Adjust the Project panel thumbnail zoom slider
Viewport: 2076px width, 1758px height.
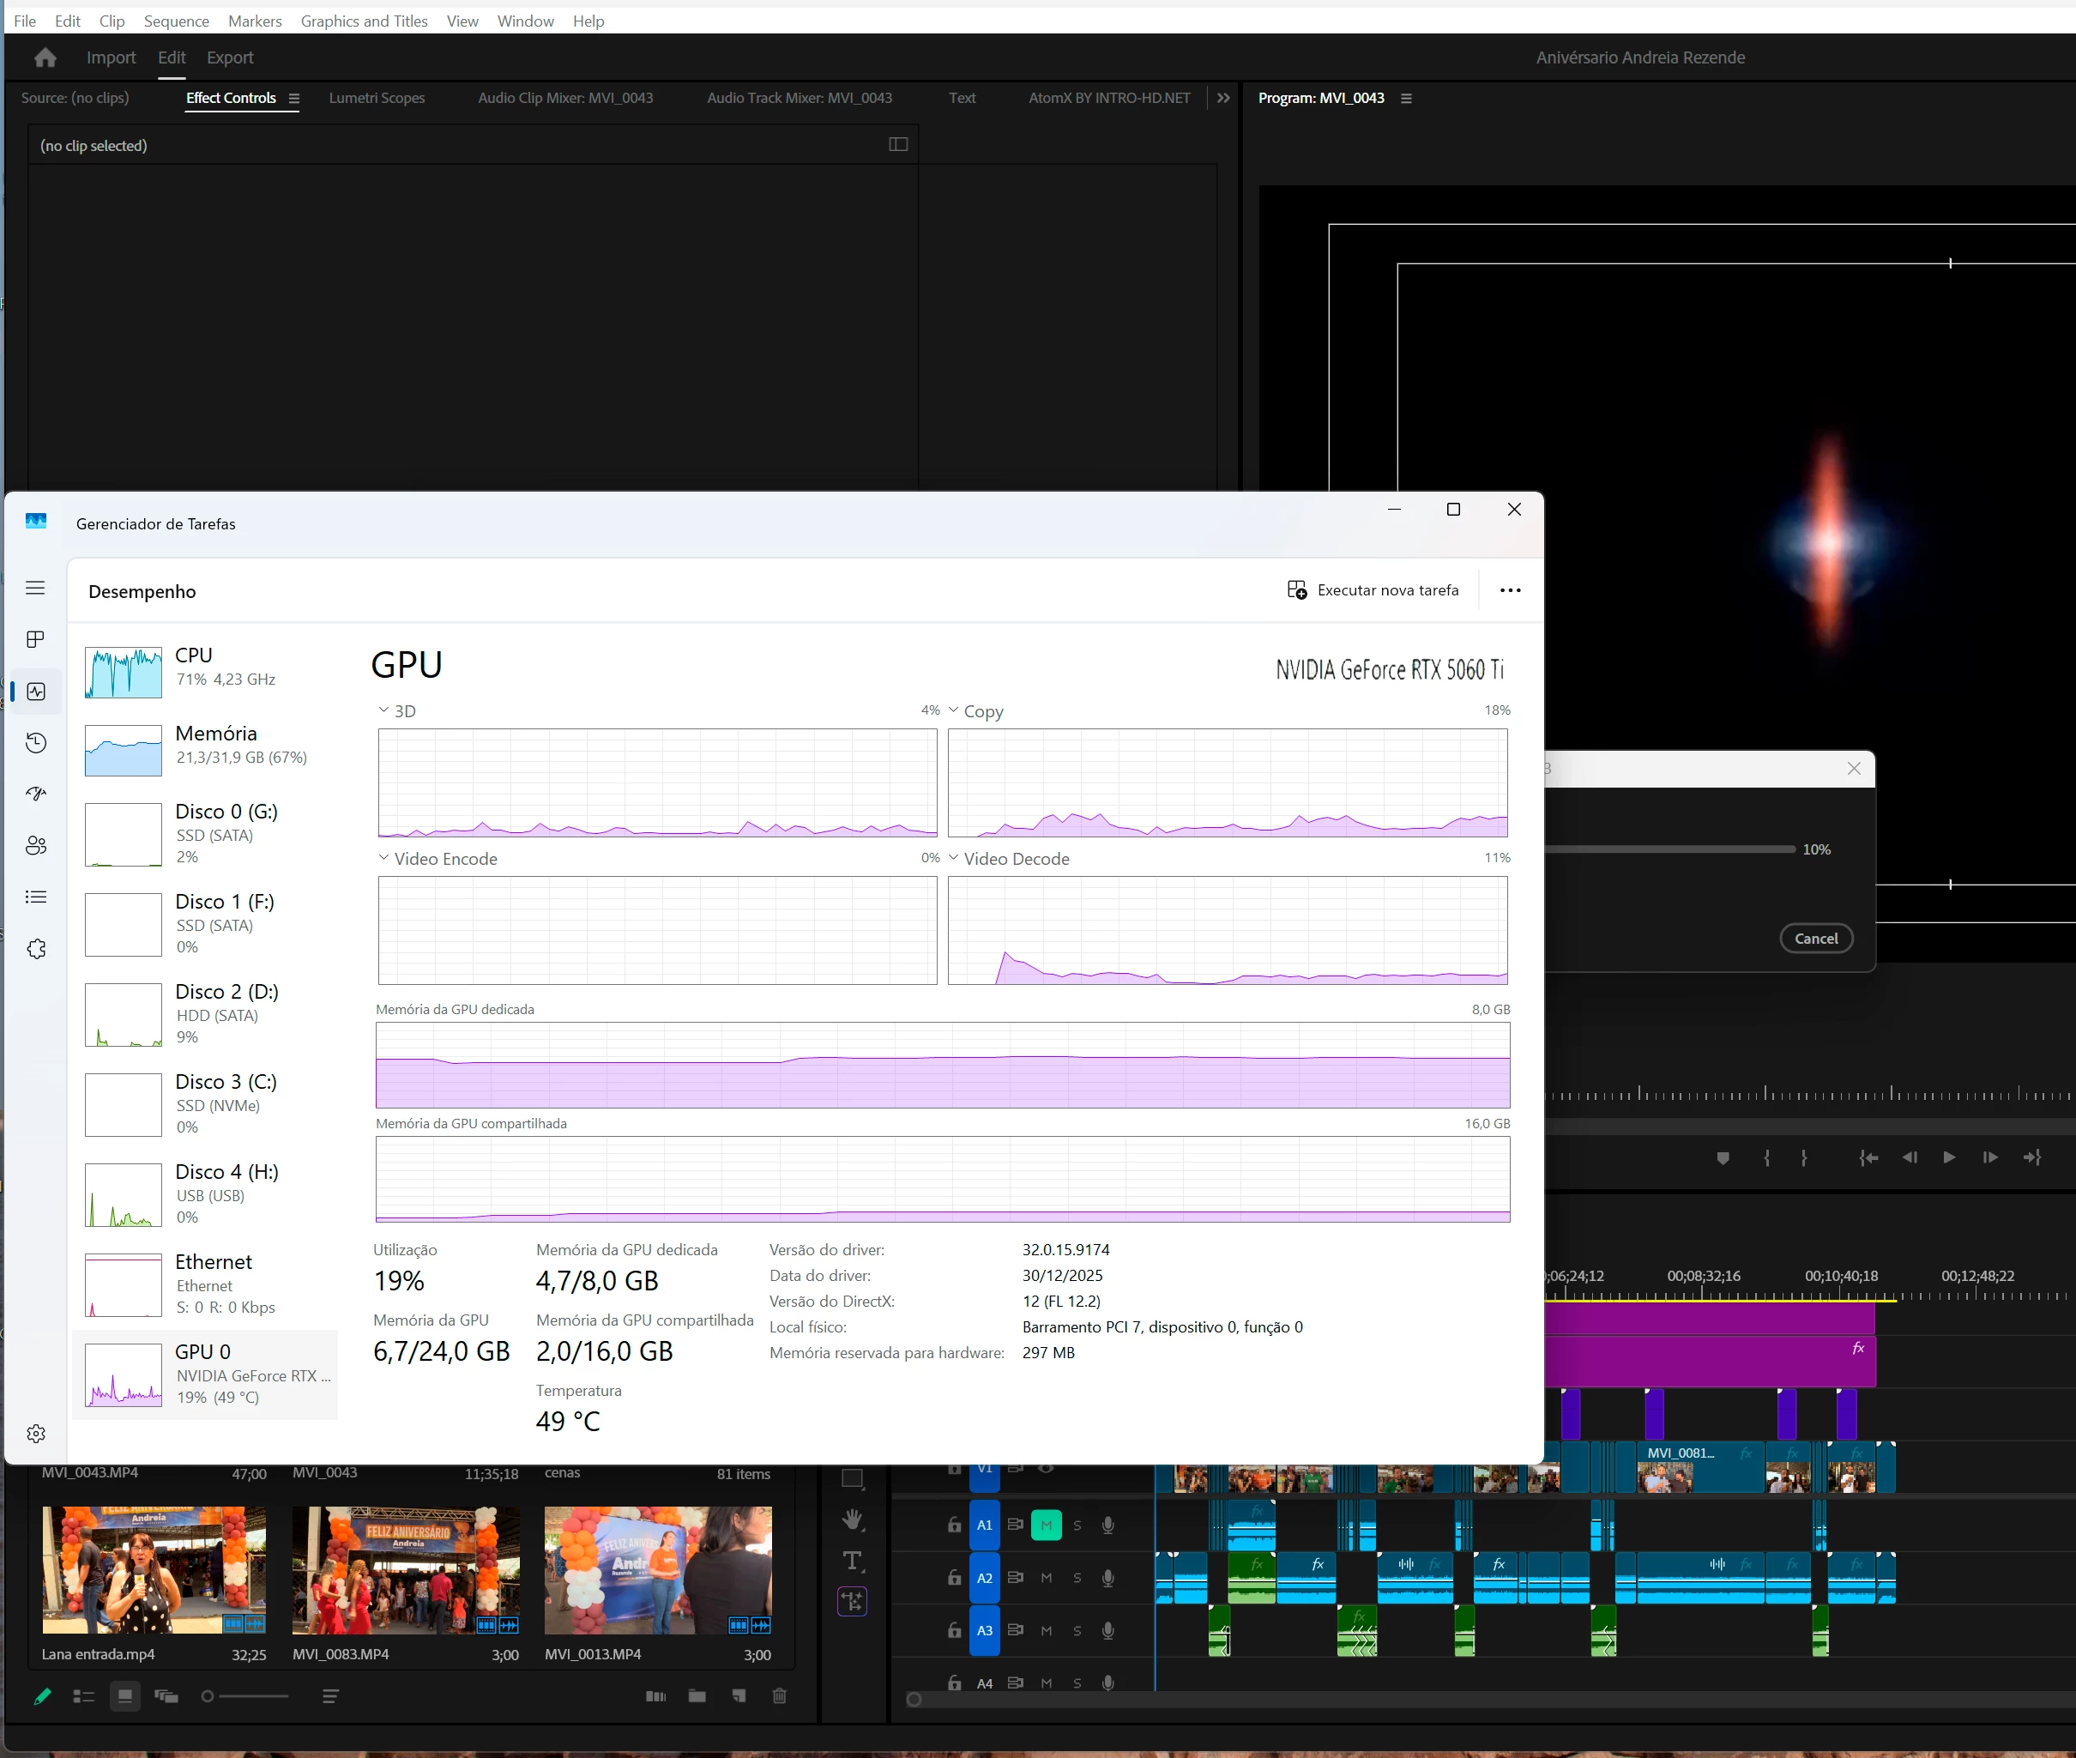244,1696
